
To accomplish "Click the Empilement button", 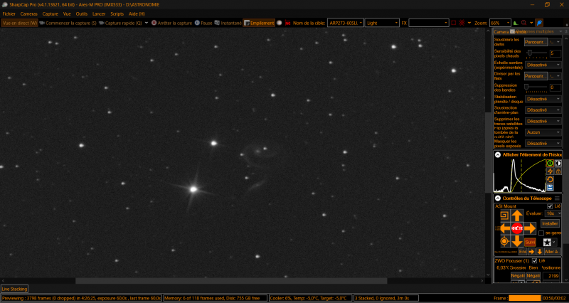I will click(x=259, y=23).
